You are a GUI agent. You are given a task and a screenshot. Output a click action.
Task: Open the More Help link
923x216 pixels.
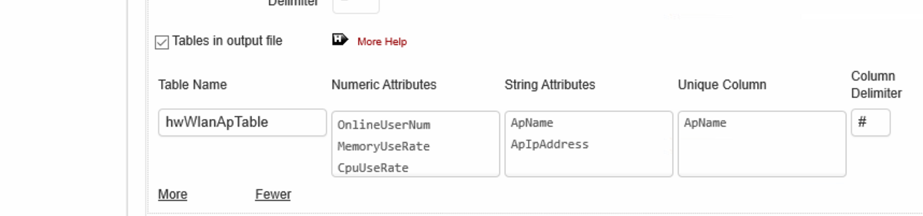[382, 42]
